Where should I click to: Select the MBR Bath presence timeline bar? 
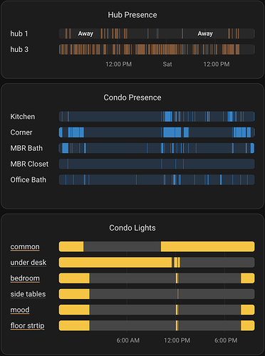pos(157,148)
